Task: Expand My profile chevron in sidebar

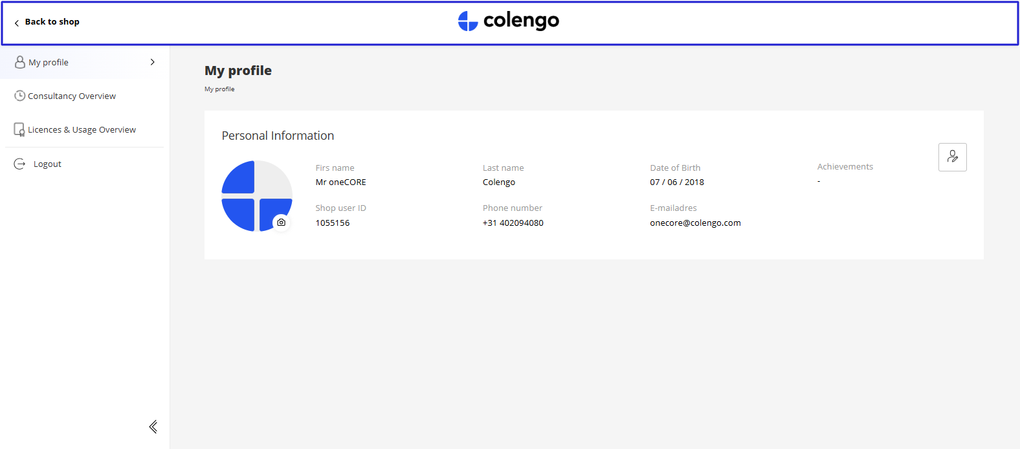Action: click(x=153, y=62)
